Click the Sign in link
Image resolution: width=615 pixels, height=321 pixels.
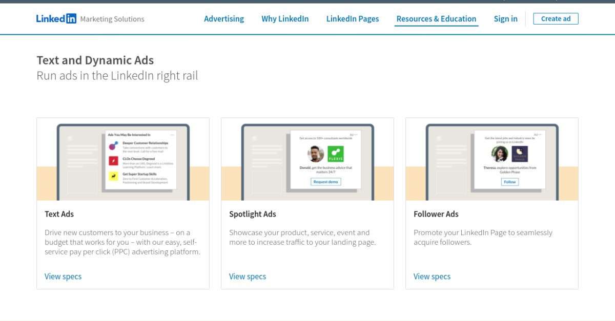click(505, 18)
